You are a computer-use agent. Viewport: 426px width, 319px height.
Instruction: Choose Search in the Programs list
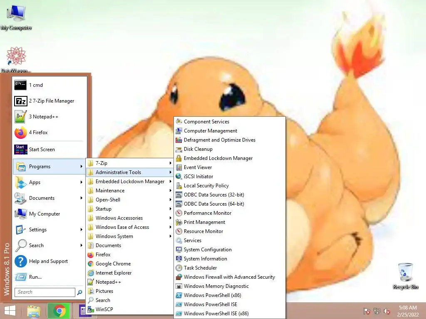(x=130, y=300)
